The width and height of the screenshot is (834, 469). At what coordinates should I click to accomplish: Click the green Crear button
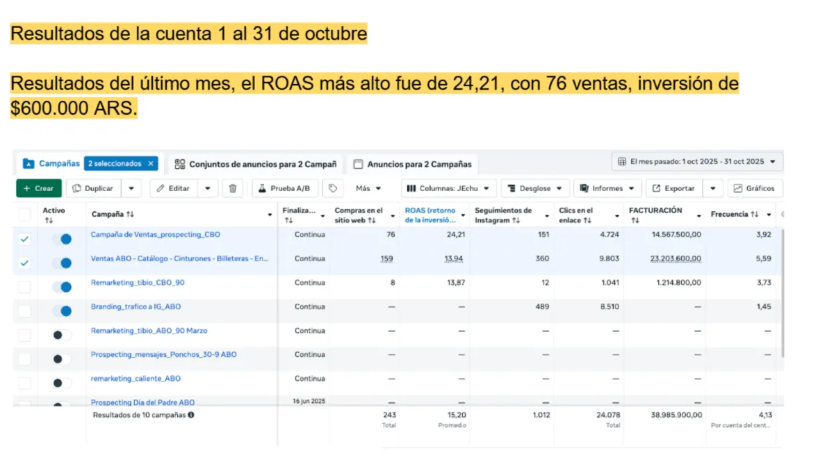pyautogui.click(x=39, y=188)
